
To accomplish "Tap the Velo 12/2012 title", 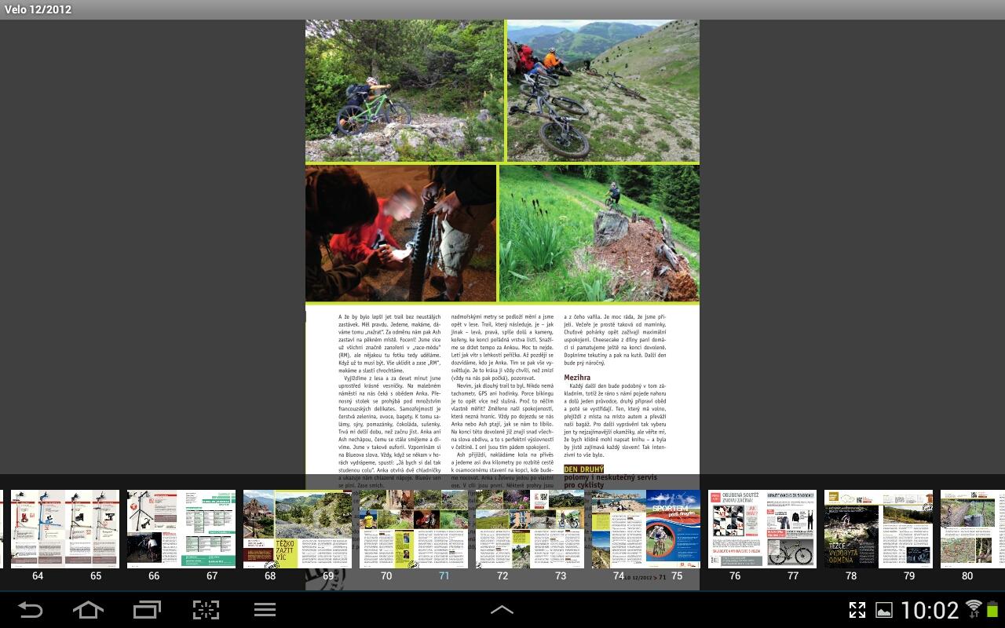I will point(38,9).
